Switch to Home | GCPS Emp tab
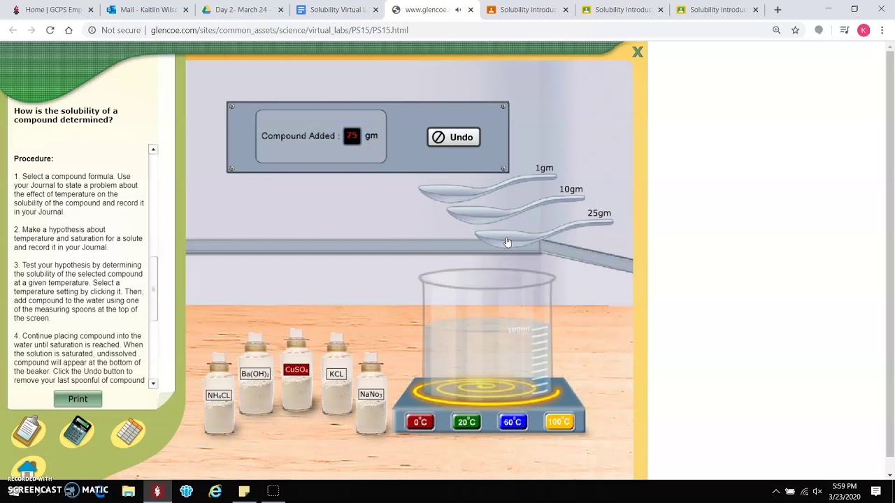 click(x=53, y=10)
